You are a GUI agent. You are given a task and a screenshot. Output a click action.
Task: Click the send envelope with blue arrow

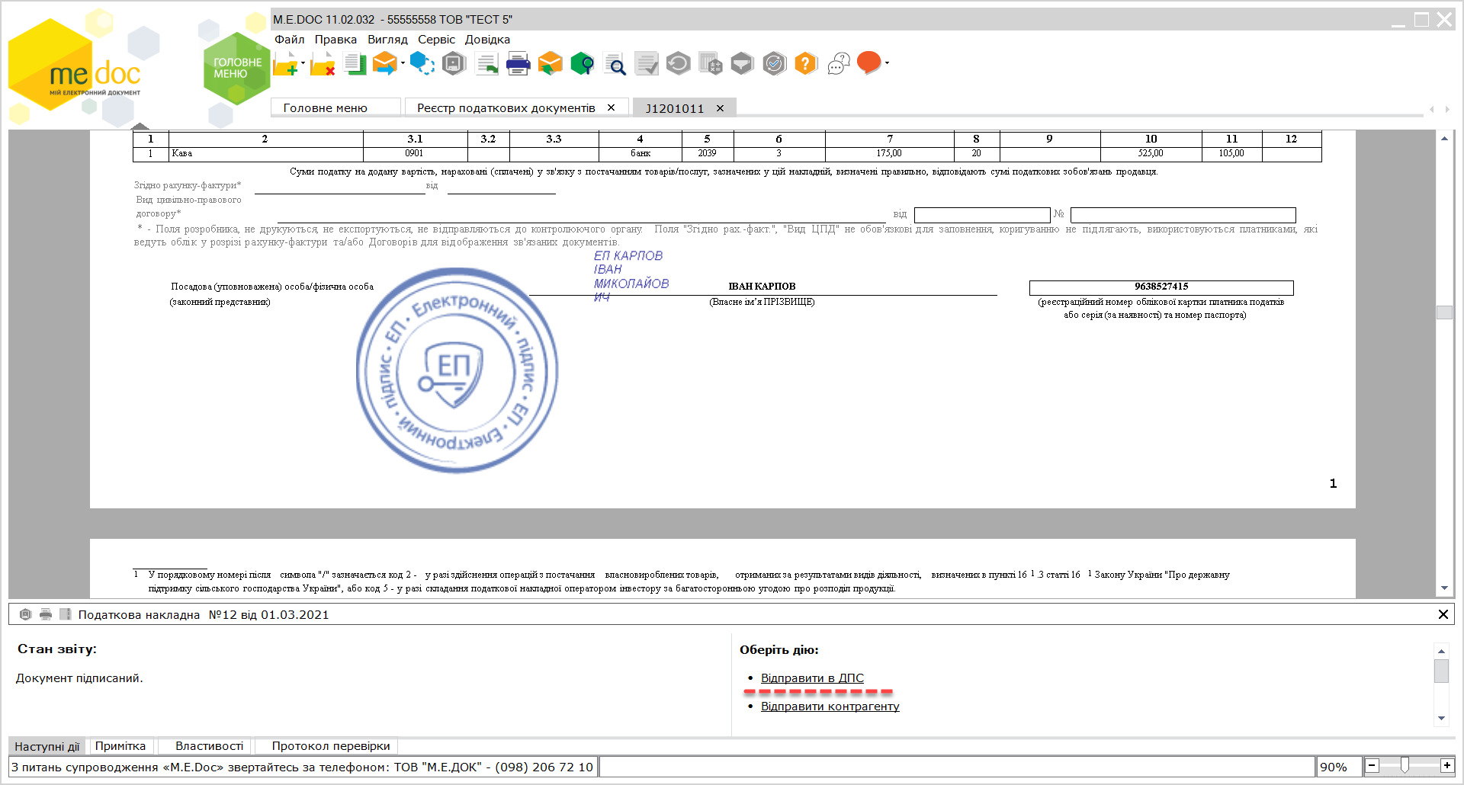pyautogui.click(x=385, y=64)
